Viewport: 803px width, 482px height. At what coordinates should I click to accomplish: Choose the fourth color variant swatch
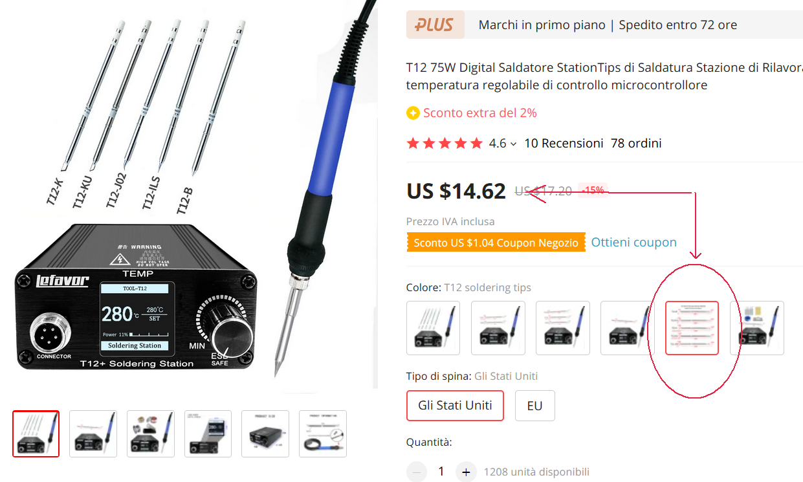[628, 328]
